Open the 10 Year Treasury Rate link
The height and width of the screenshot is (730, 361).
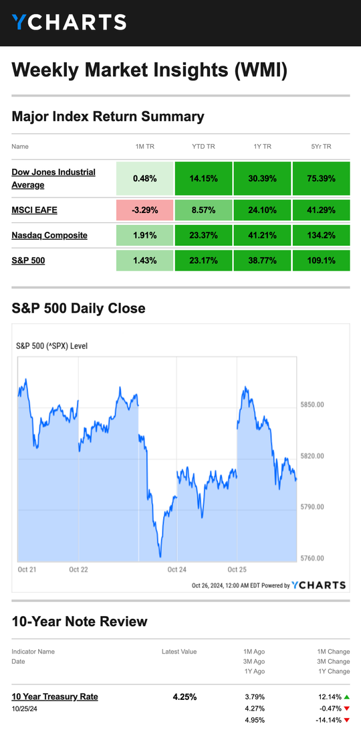(x=55, y=697)
